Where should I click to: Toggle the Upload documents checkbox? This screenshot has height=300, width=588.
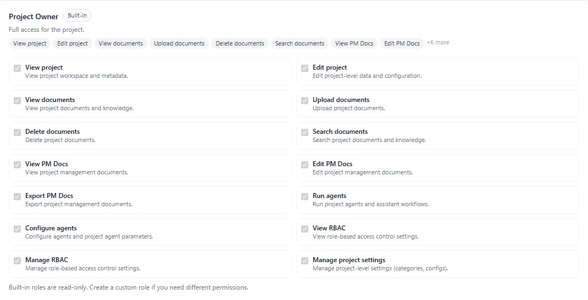[305, 100]
